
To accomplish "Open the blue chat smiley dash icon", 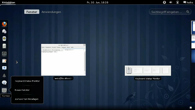I will tap(4, 68).
